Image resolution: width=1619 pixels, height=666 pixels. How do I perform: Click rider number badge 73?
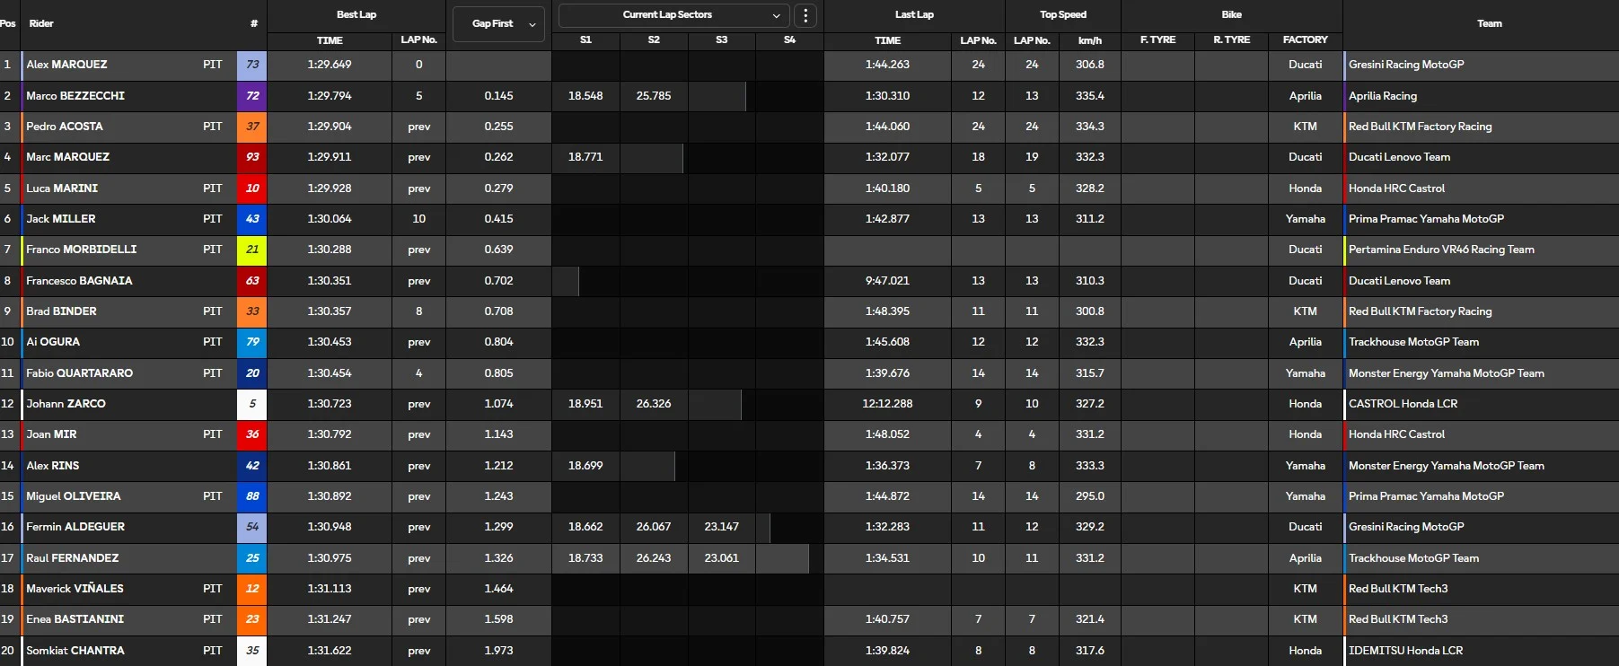(252, 65)
